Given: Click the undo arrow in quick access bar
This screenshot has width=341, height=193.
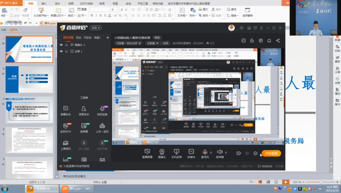Looking at the screenshot, I should 26,23.
